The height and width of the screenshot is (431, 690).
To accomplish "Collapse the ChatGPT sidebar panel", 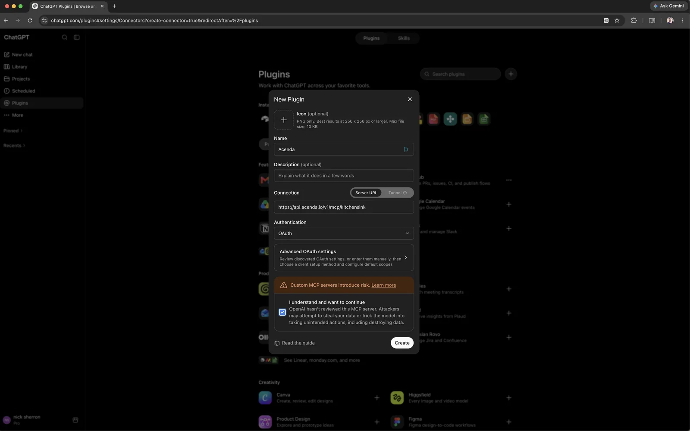I will coord(77,37).
